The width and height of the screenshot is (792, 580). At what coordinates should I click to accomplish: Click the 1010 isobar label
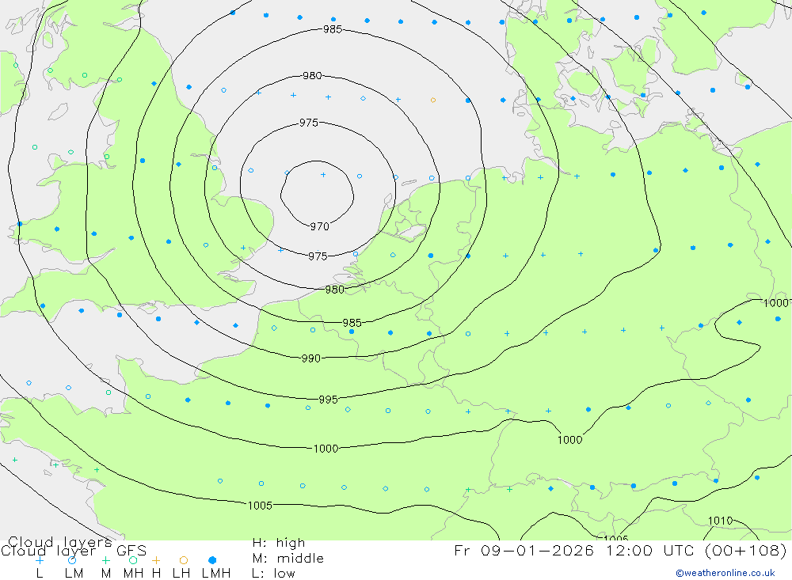pyautogui.click(x=720, y=521)
